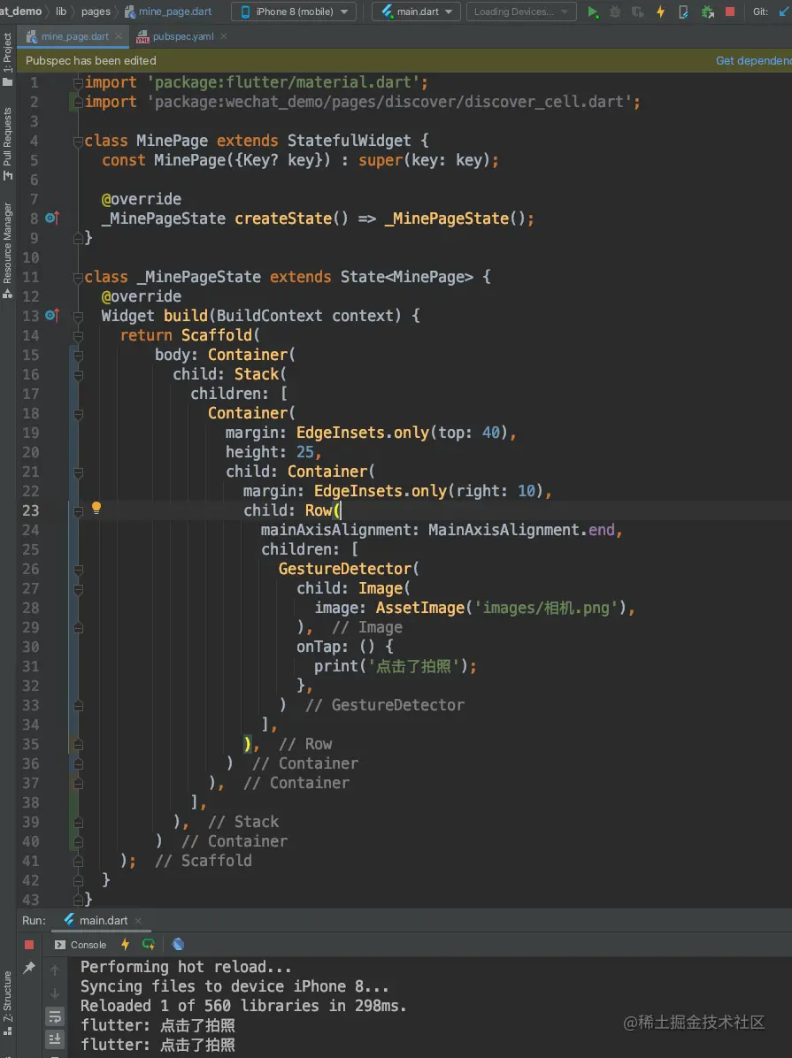Screen dimensions: 792x1058
Task: Collapse the imports fold on line 1
Action: pos(78,82)
